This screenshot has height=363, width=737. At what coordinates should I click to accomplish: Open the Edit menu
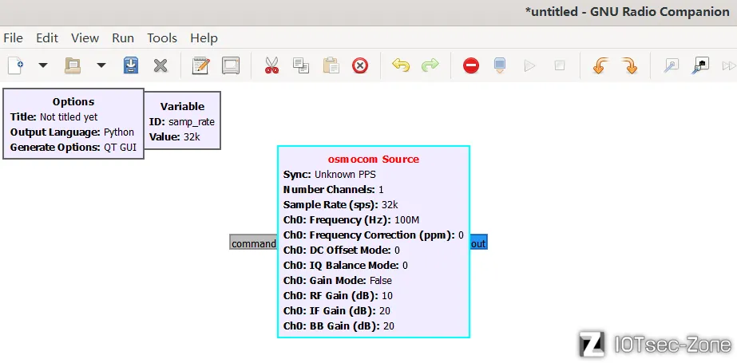47,38
